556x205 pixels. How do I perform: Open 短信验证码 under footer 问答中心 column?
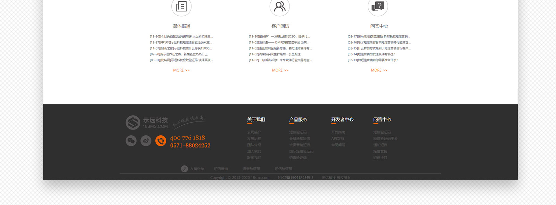[382, 132]
